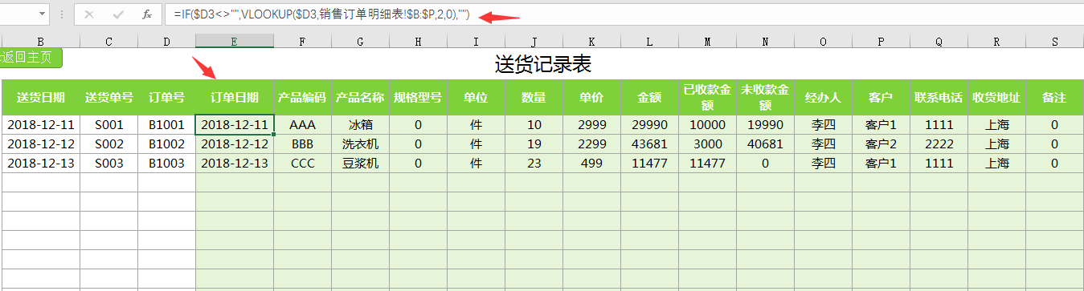This screenshot has width=1084, height=291.
Task: Select column B header
Action: (40, 41)
